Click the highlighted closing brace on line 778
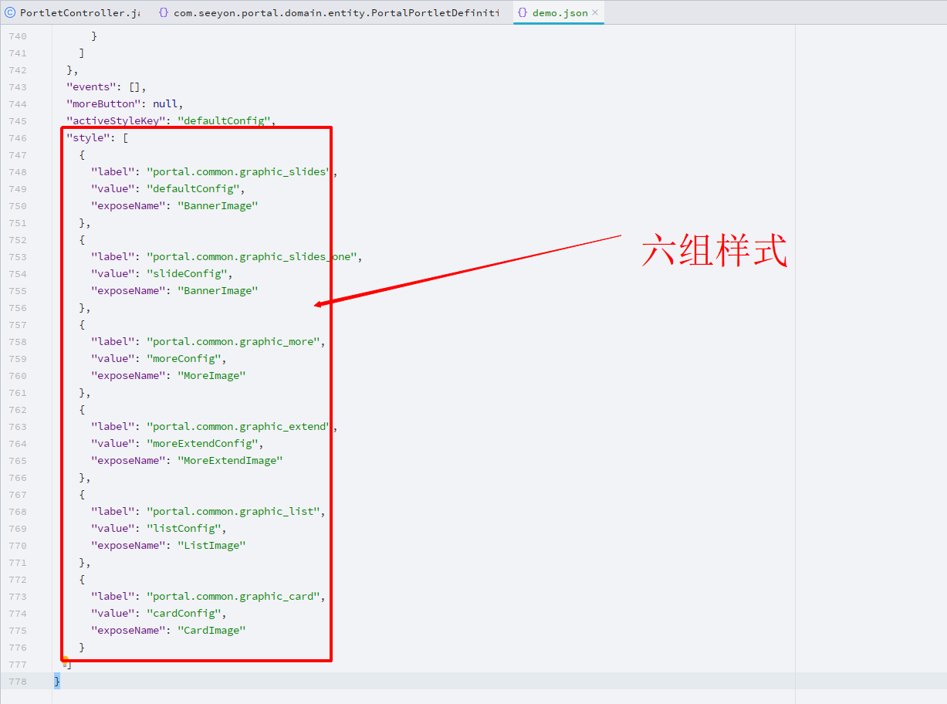The height and width of the screenshot is (704, 947). 57,682
